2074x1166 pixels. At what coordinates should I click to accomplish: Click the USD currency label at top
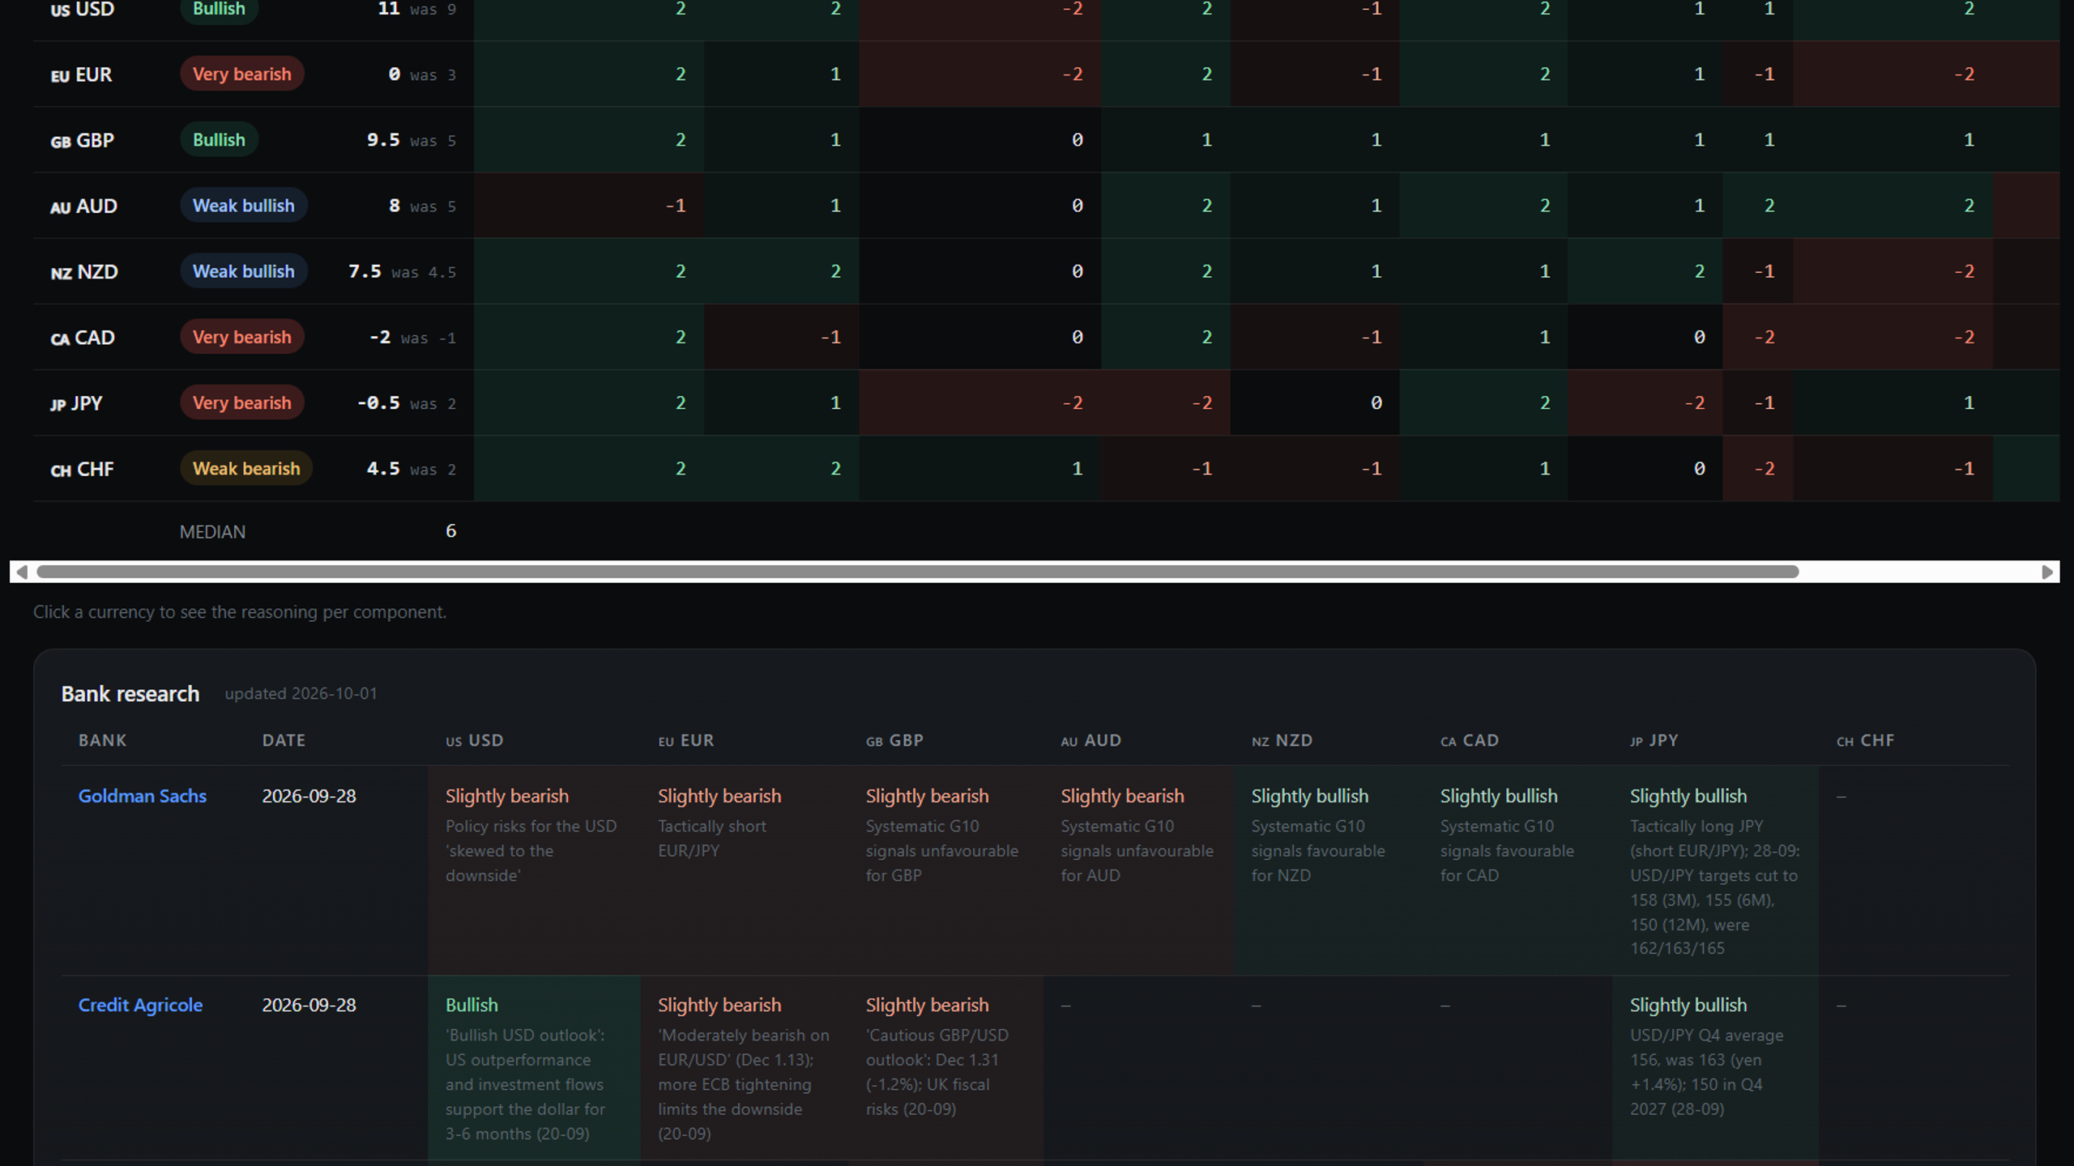tap(83, 9)
